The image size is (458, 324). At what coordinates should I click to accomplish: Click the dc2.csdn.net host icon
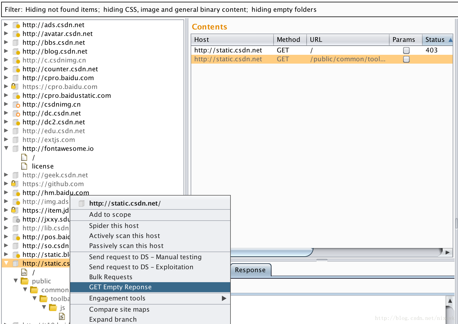(16, 122)
